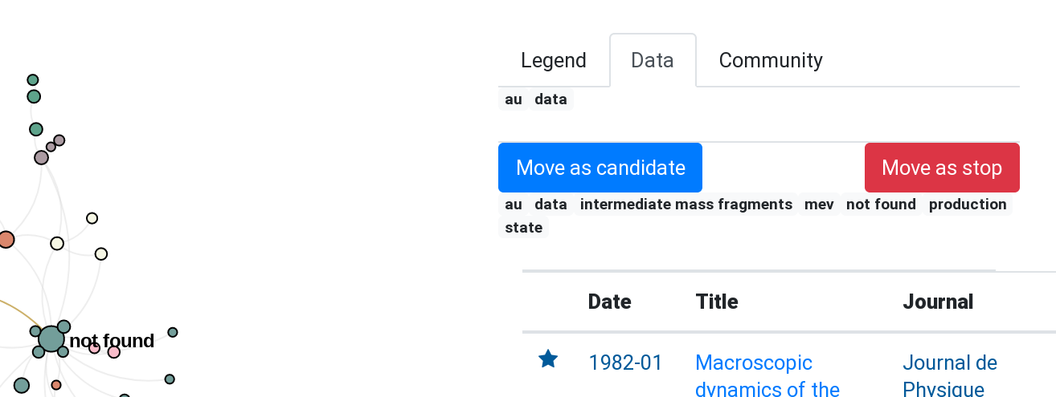Click the 'mev' keyword tag
Image resolution: width=1056 pixels, height=397 pixels.
(x=819, y=205)
